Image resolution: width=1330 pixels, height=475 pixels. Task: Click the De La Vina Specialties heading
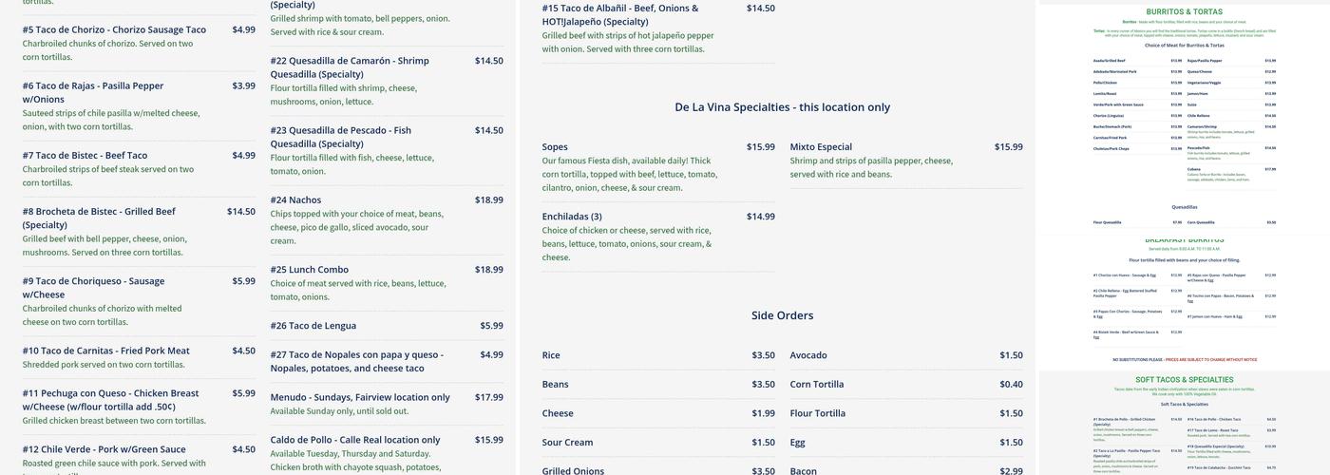point(782,107)
